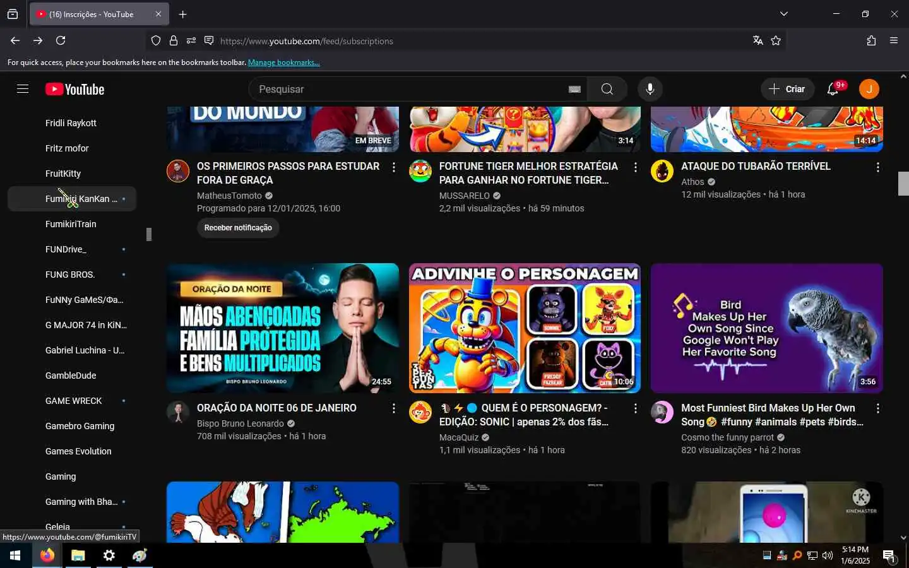The image size is (909, 568).
Task: Open Cosmo the funny parrot avatar
Action: [x=662, y=413]
